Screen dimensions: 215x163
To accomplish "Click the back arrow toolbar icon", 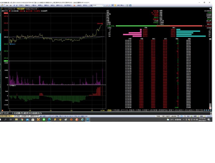I will tap(7, 5).
